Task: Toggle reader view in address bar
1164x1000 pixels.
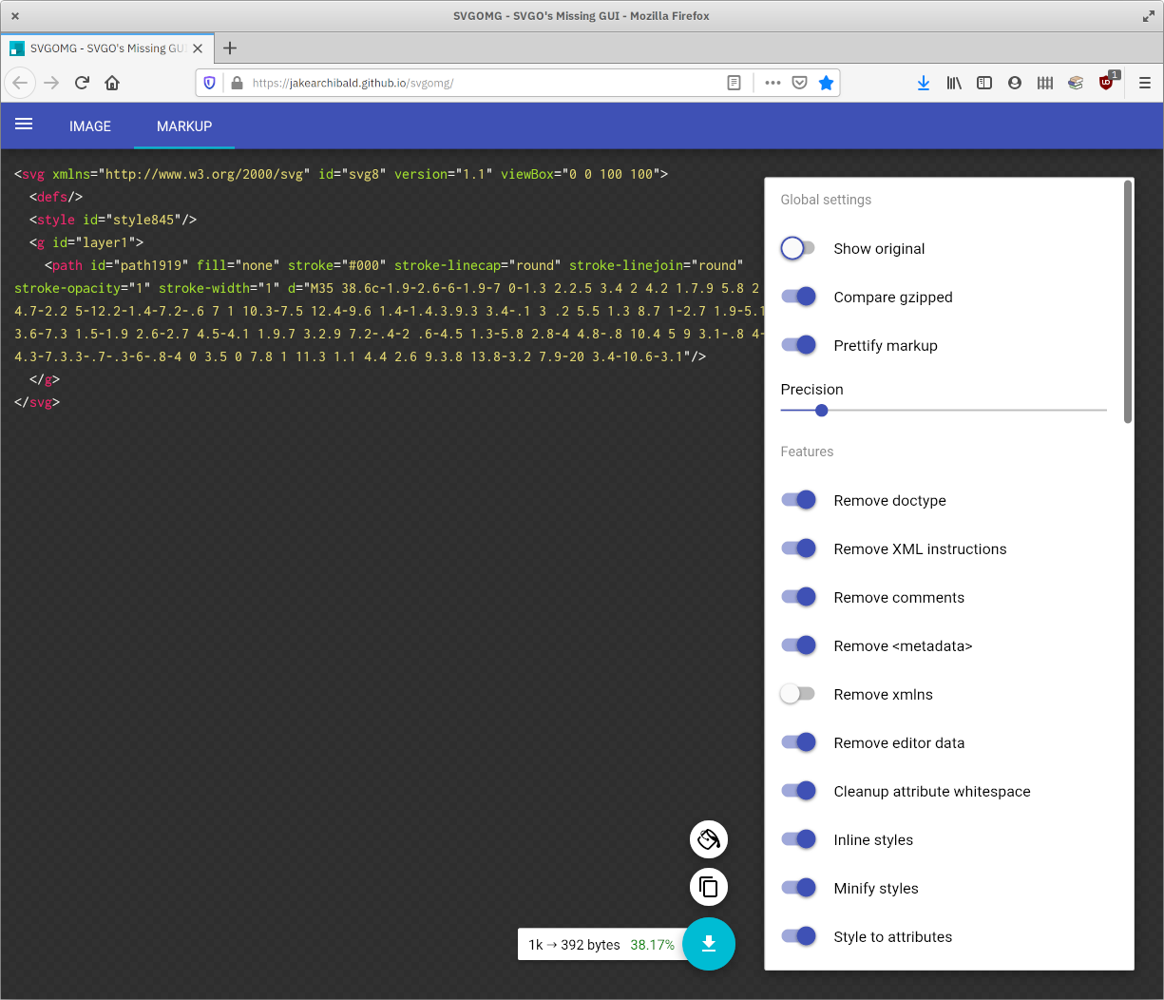Action: click(x=734, y=83)
